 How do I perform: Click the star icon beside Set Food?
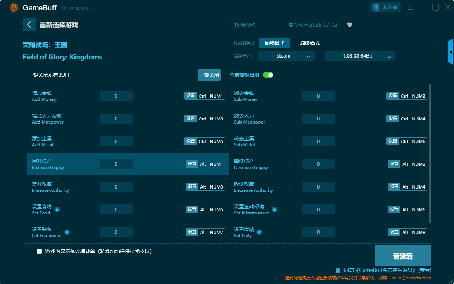(x=57, y=209)
